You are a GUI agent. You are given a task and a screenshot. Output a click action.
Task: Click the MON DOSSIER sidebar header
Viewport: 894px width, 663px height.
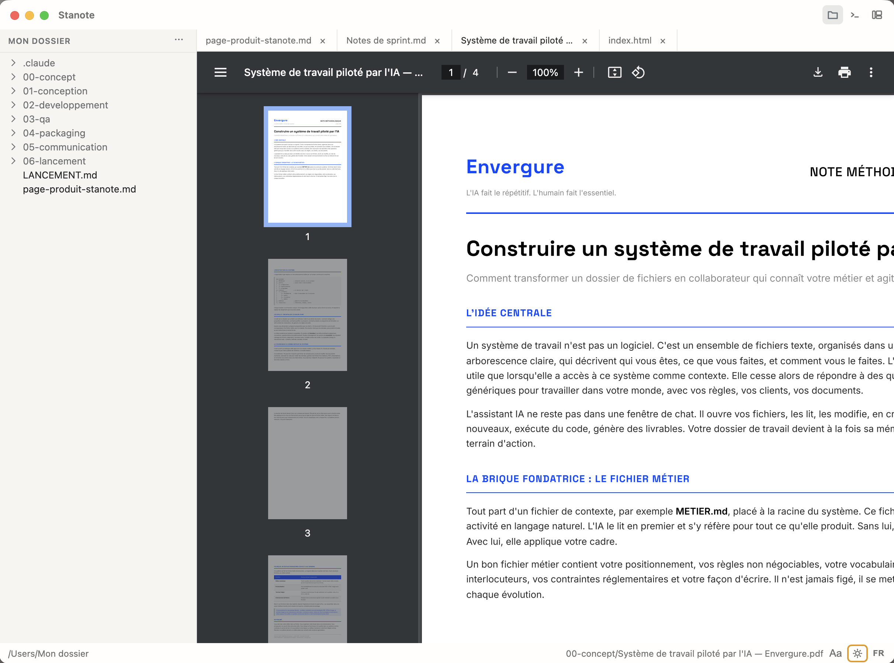click(39, 41)
